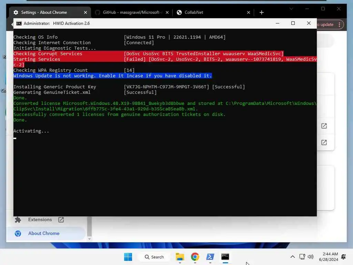This screenshot has height=265, width=353.
Task: Maximize the HWID Activation window
Action: point(293,23)
